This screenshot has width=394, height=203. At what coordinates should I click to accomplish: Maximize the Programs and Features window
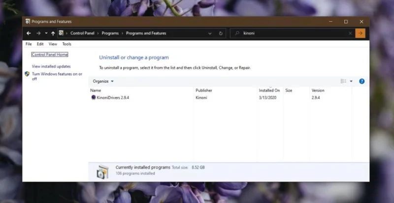346,22
